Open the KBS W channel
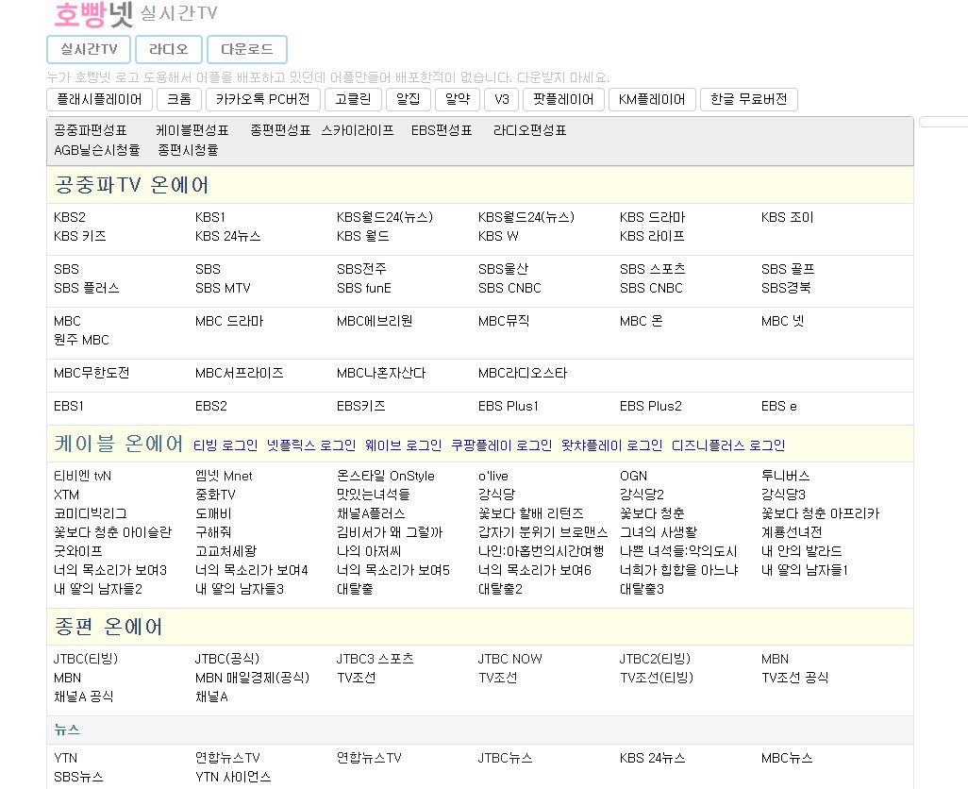 498,236
